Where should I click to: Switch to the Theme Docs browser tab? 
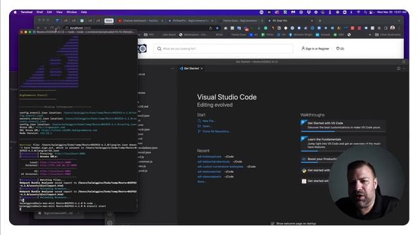point(241,20)
